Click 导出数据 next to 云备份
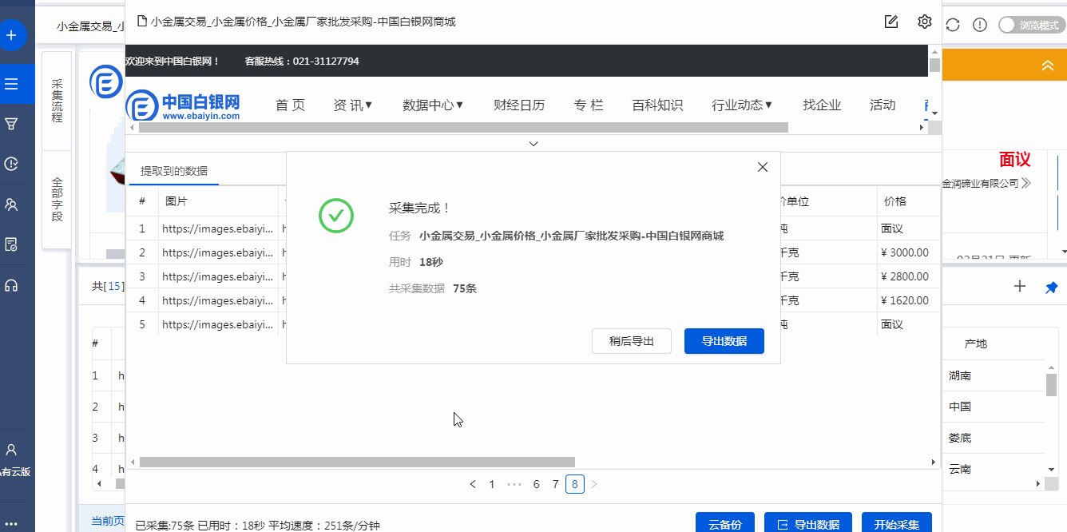 coord(808,524)
